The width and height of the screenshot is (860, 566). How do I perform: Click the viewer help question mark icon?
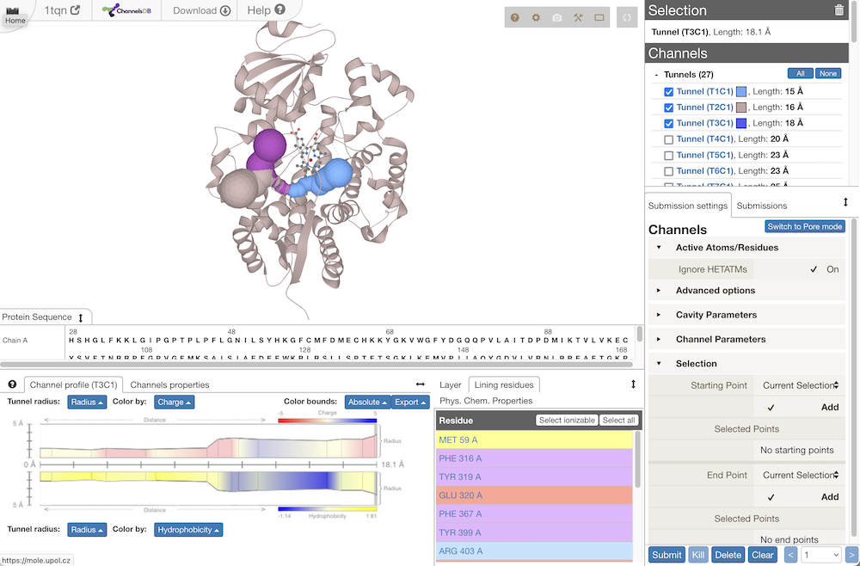click(515, 17)
